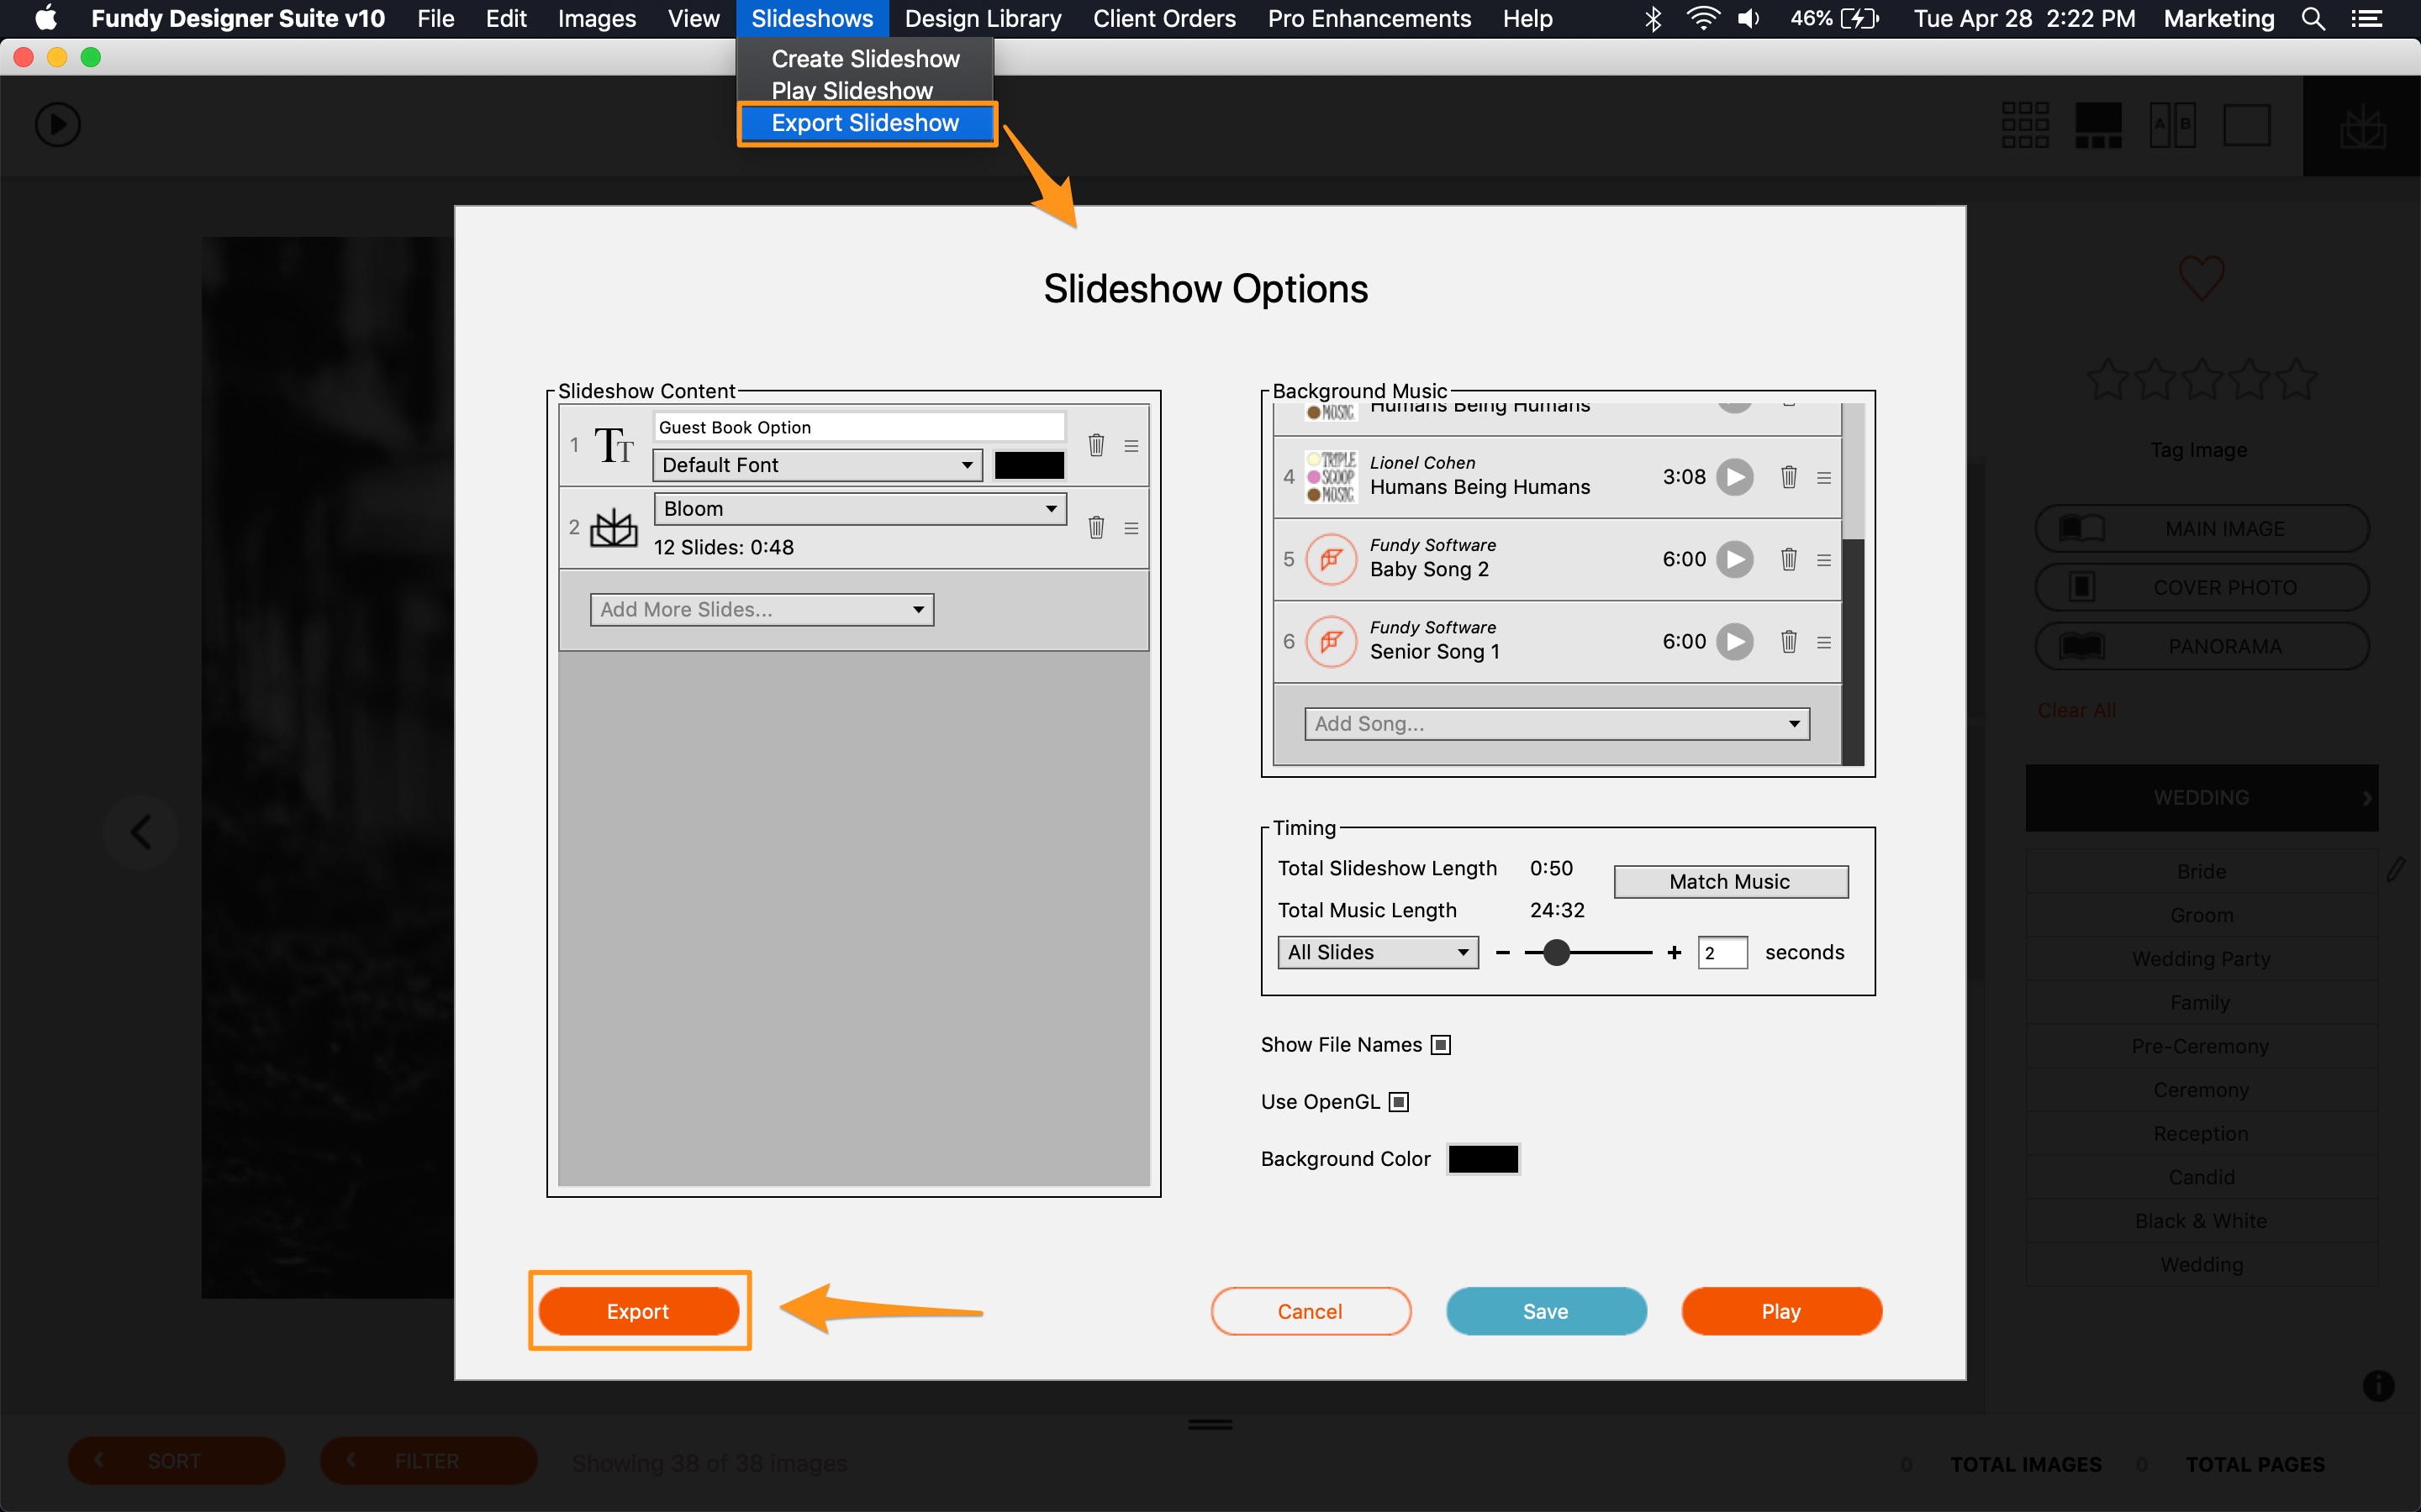Viewport: 2421px width, 1512px height.
Task: Click reorder handle for Guest Book Option slide
Action: (x=1131, y=446)
